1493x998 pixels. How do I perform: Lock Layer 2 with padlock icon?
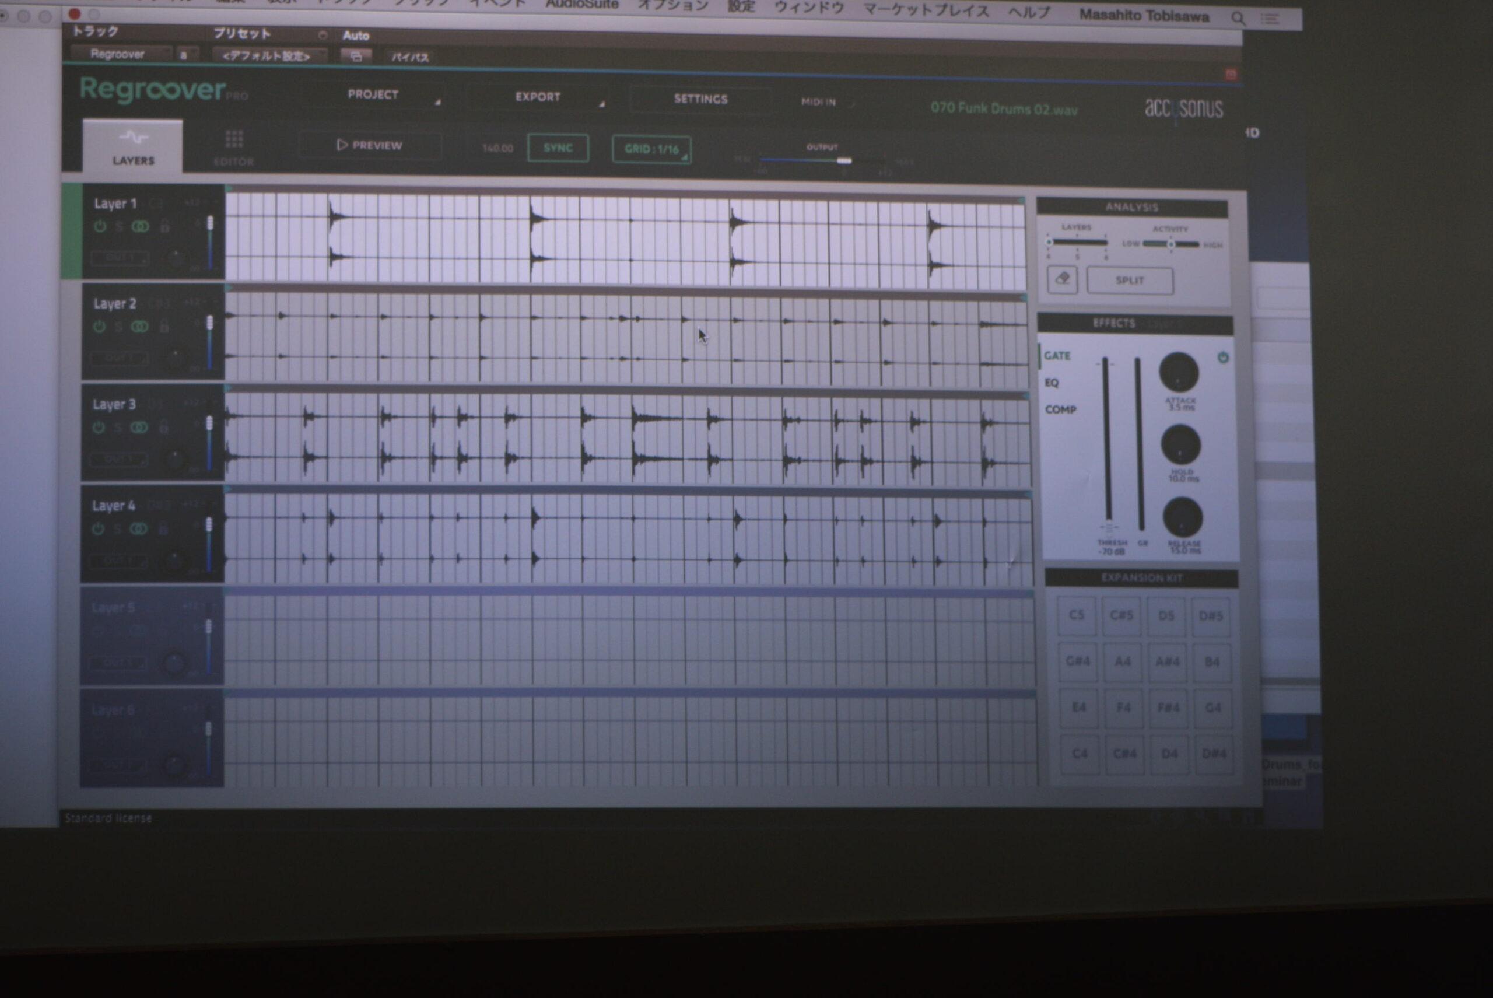(164, 326)
